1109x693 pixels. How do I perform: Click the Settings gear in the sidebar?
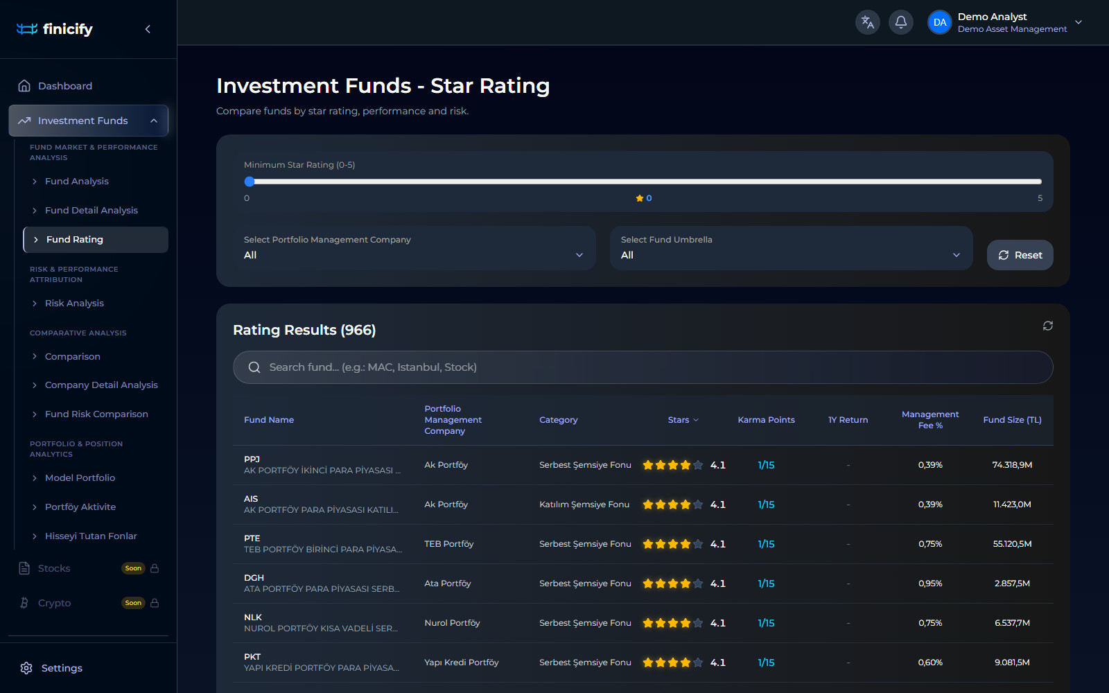pos(26,668)
